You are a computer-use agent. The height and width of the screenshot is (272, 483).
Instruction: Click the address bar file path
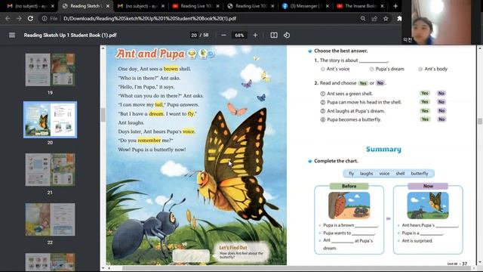tap(149, 18)
